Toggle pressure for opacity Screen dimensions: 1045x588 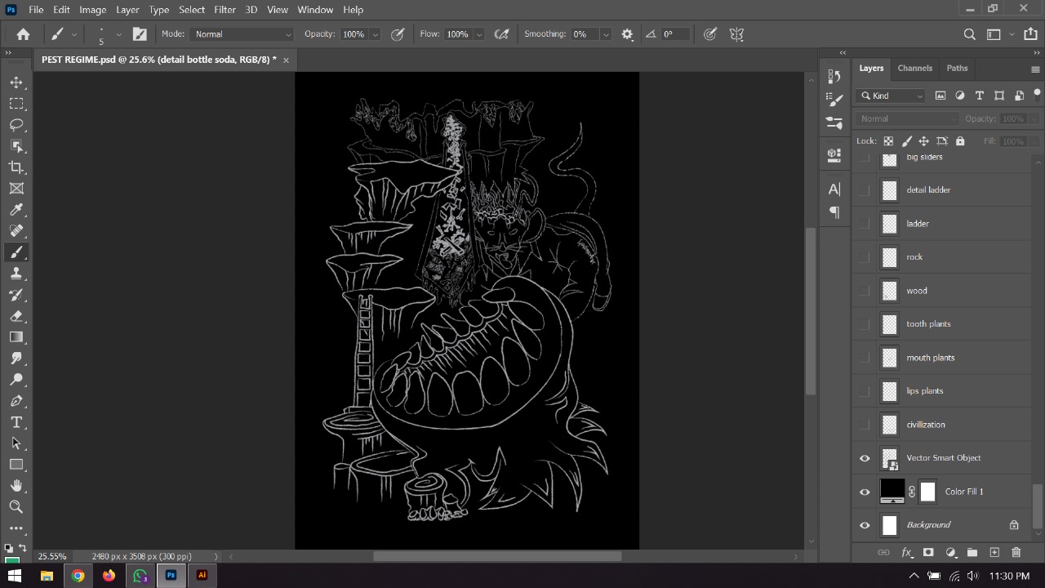398,34
